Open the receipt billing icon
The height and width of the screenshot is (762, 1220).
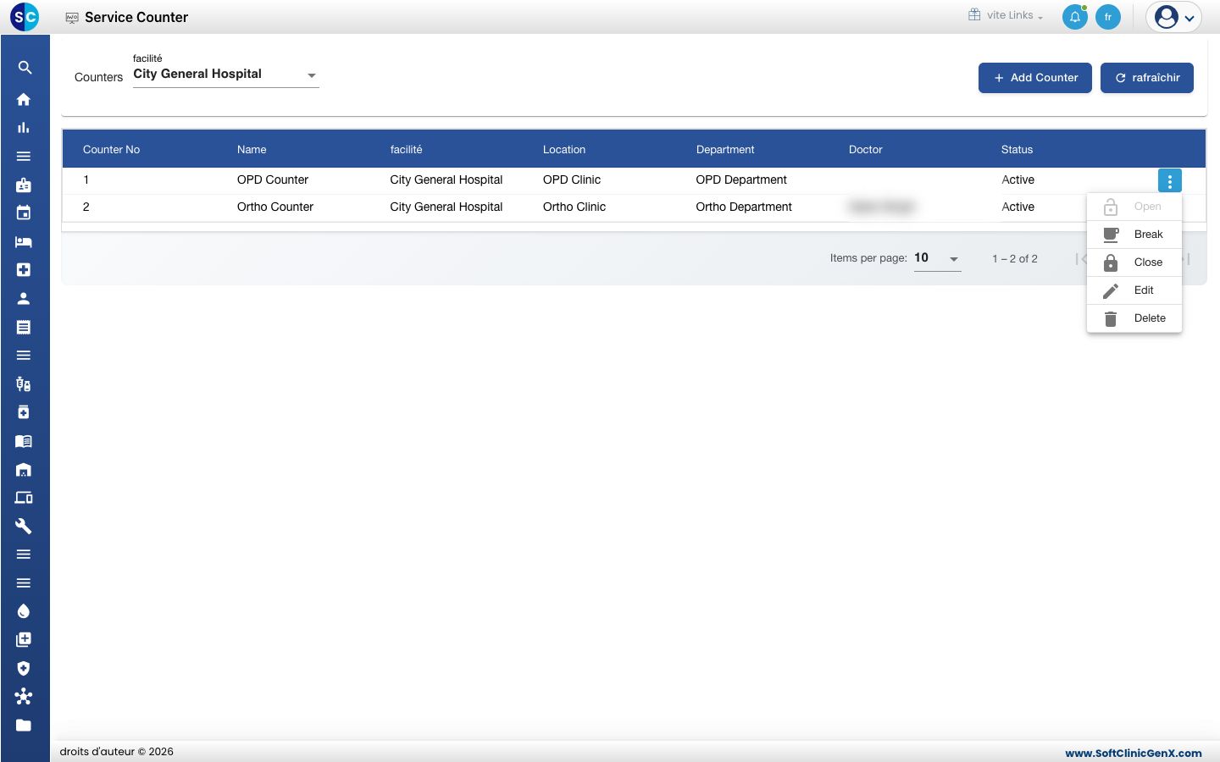click(24, 327)
